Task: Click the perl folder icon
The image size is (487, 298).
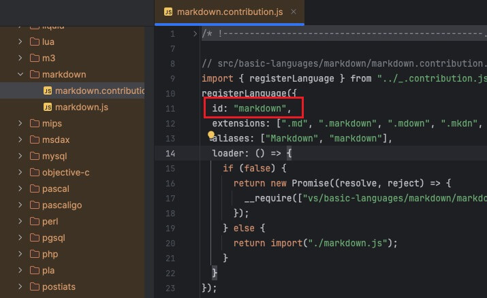Action: 35,221
